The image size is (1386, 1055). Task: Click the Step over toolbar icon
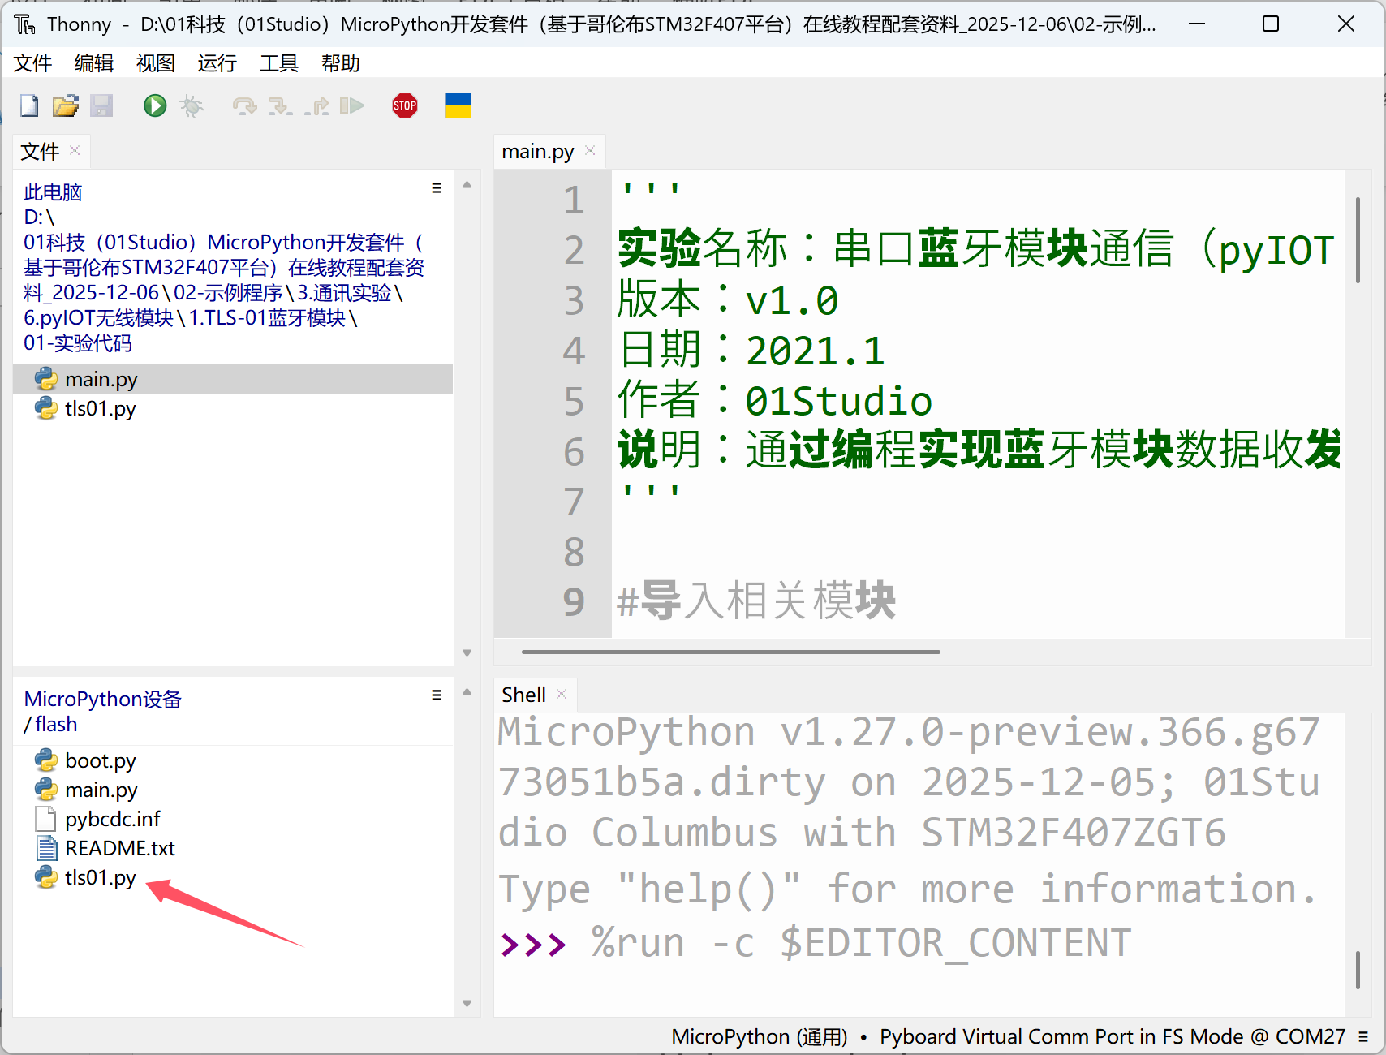click(243, 105)
